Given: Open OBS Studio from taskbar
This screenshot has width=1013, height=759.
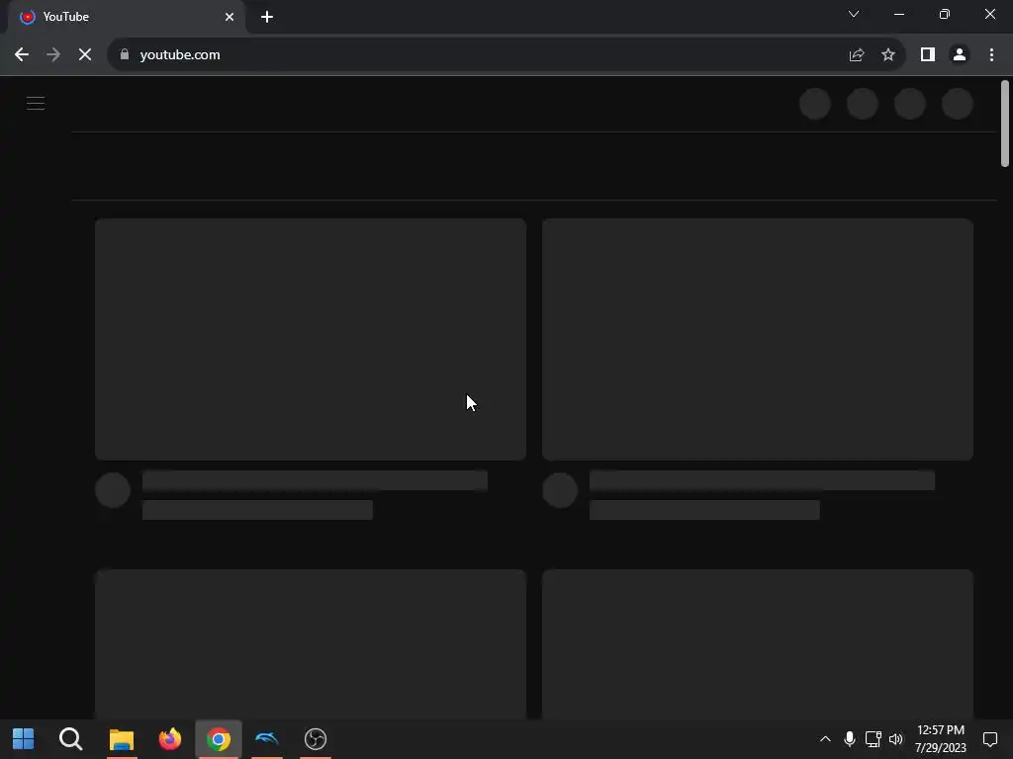Looking at the screenshot, I should click(316, 739).
